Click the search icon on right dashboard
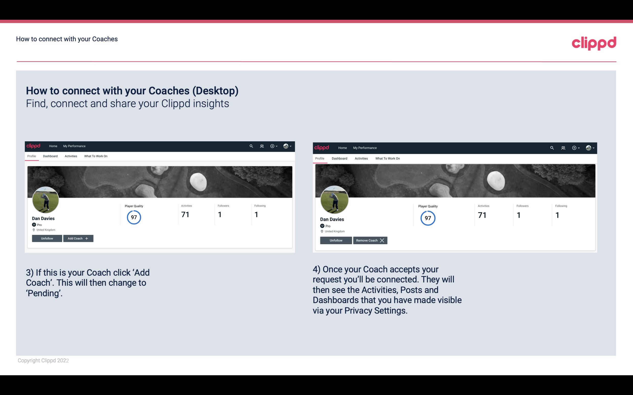Viewport: 633px width, 395px height. point(551,147)
